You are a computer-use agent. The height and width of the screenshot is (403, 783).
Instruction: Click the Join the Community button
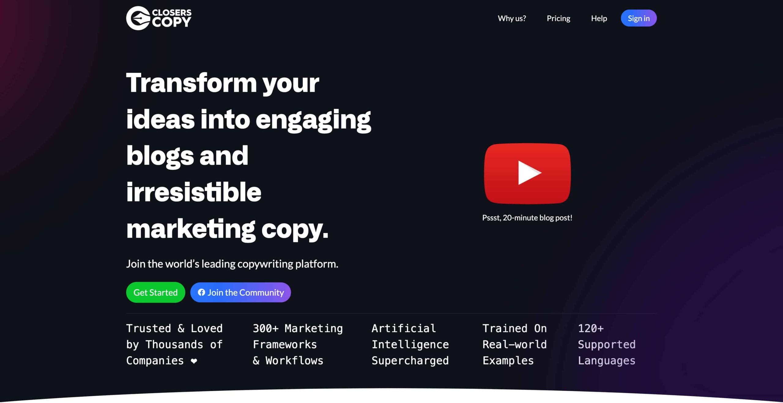click(240, 292)
